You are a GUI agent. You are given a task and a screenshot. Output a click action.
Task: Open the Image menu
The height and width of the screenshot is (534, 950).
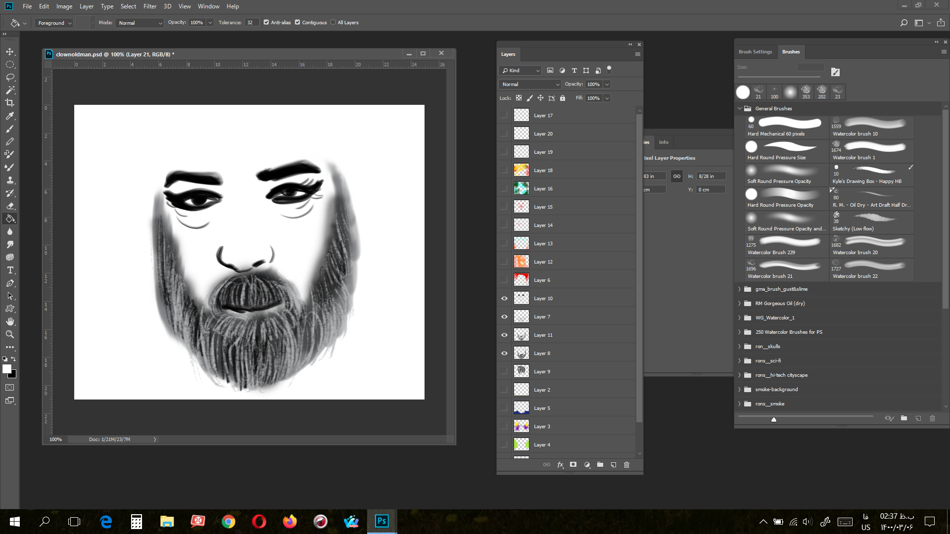pyautogui.click(x=64, y=6)
